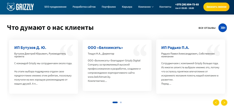Go to Контакты page
The height and width of the screenshot is (108, 234).
[165, 7]
